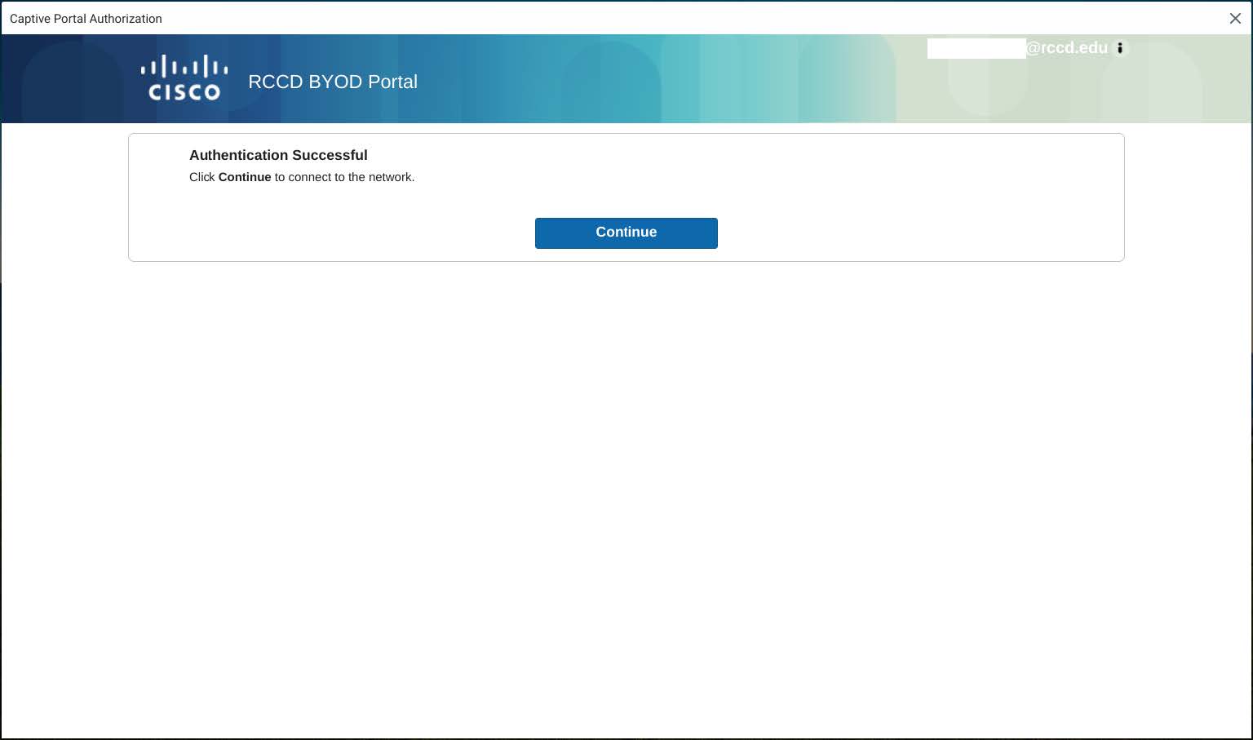Click the "Captive Portal Authorization" title text
The height and width of the screenshot is (740, 1253).
tap(86, 18)
